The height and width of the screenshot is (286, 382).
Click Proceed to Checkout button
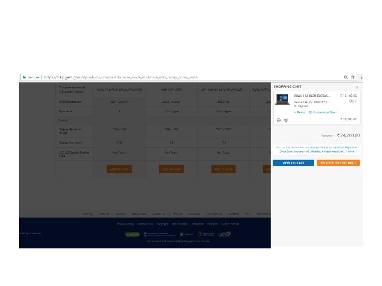coord(338,163)
